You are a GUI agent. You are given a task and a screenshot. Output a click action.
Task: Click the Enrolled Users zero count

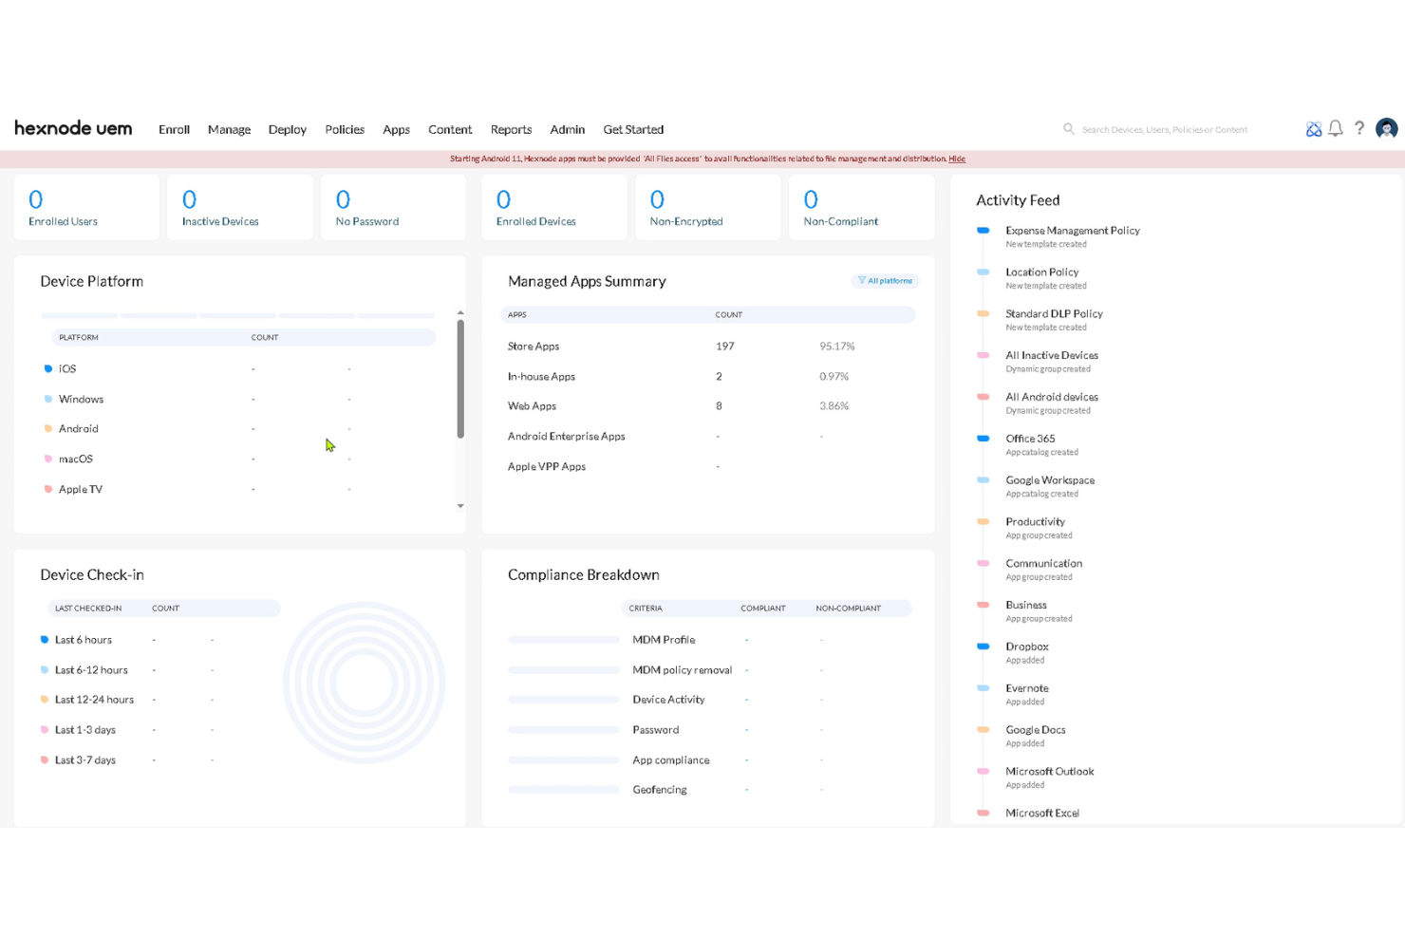[x=35, y=199]
